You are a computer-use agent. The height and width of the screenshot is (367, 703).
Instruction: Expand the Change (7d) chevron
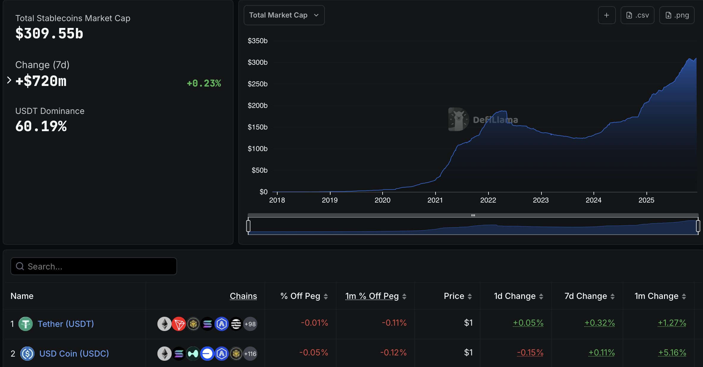pos(9,80)
